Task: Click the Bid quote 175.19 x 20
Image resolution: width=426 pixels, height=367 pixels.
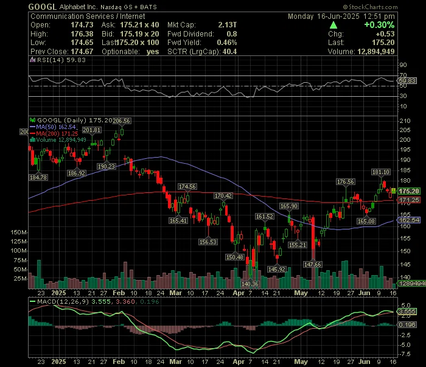Action: pyautogui.click(x=139, y=34)
